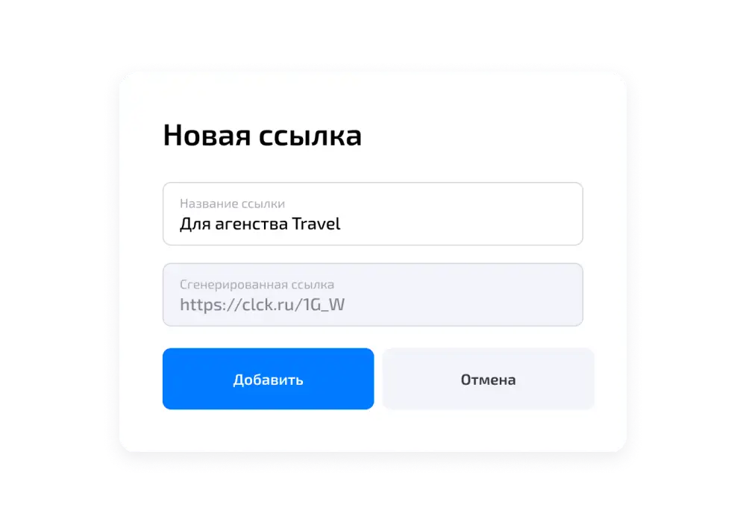This screenshot has width=746, height=522.
Task: Select the Сгенерированная ссылка field
Action: point(372,295)
